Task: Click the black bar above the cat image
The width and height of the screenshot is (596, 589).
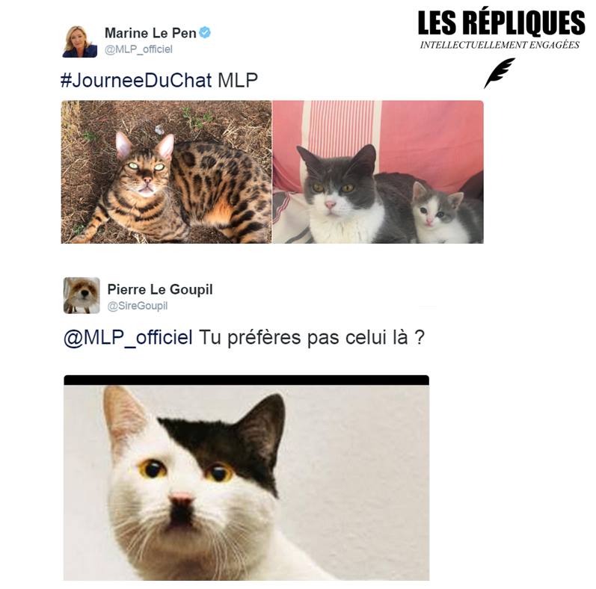Action: click(246, 380)
